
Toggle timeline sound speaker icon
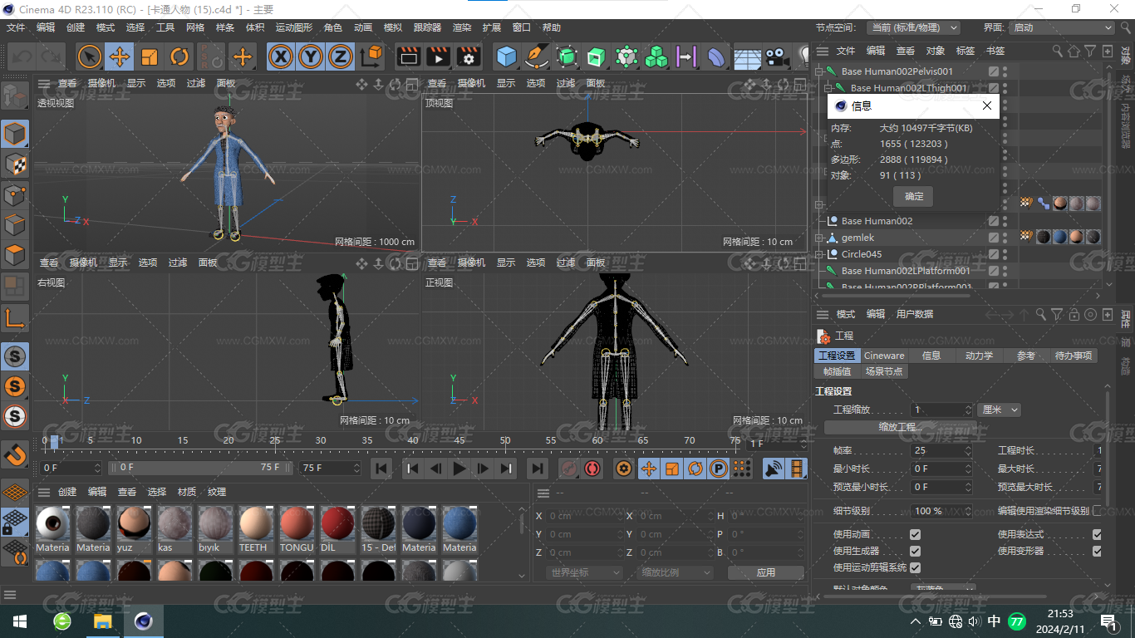click(x=774, y=469)
